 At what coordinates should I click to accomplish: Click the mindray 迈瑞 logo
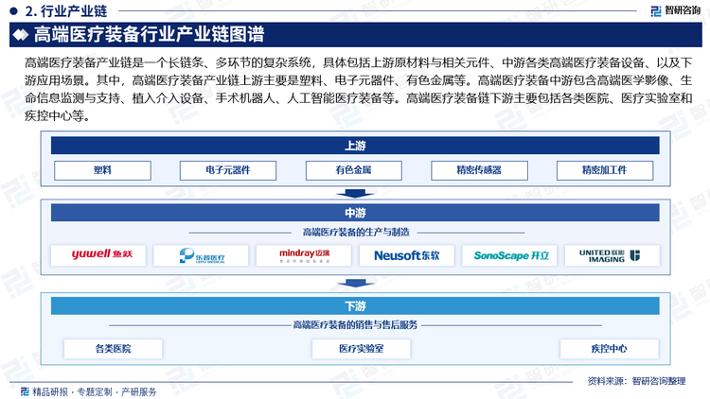pos(304,255)
